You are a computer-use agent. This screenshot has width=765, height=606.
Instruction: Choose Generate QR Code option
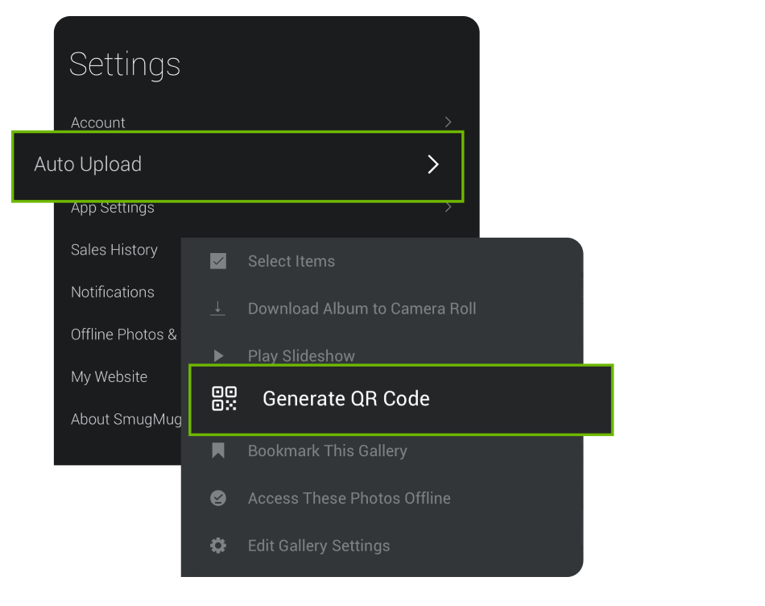point(401,400)
